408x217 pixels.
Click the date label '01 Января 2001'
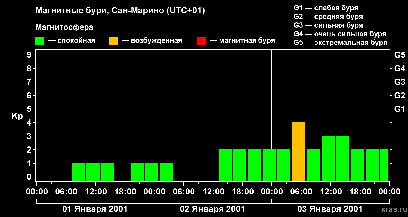coord(95,209)
